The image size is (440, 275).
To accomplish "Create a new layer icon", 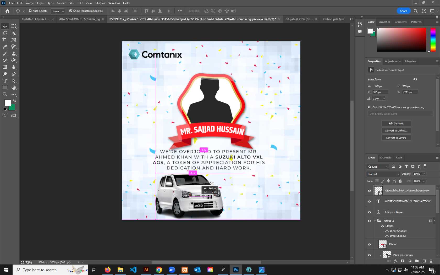I will (424, 261).
